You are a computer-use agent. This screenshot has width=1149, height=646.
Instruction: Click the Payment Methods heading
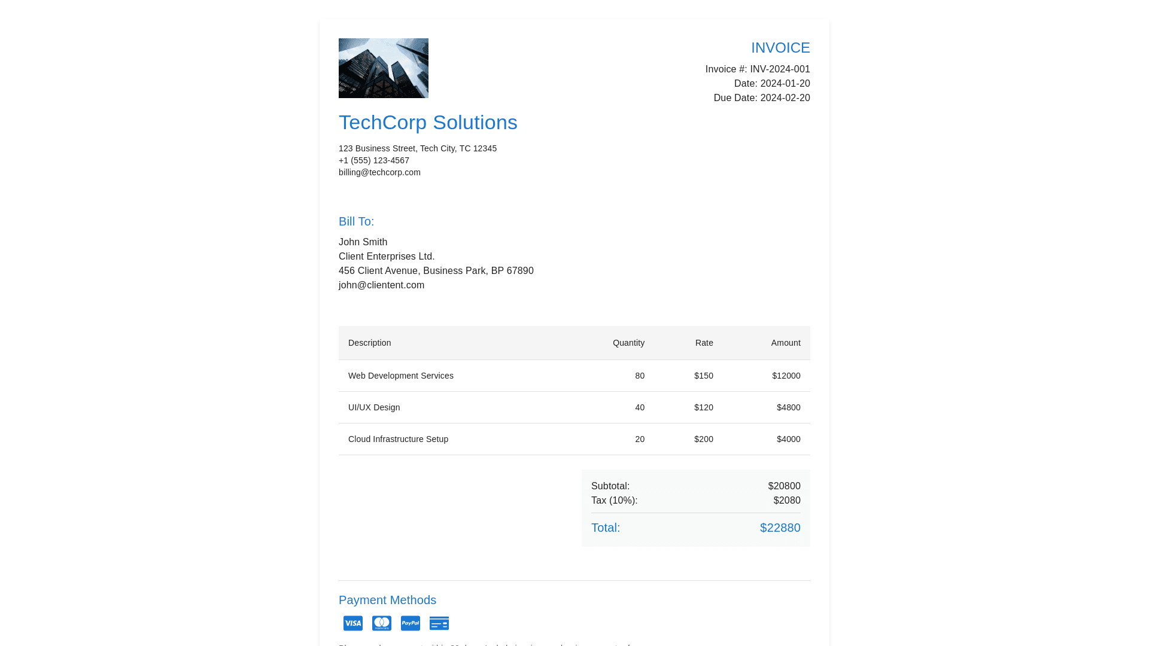click(387, 600)
